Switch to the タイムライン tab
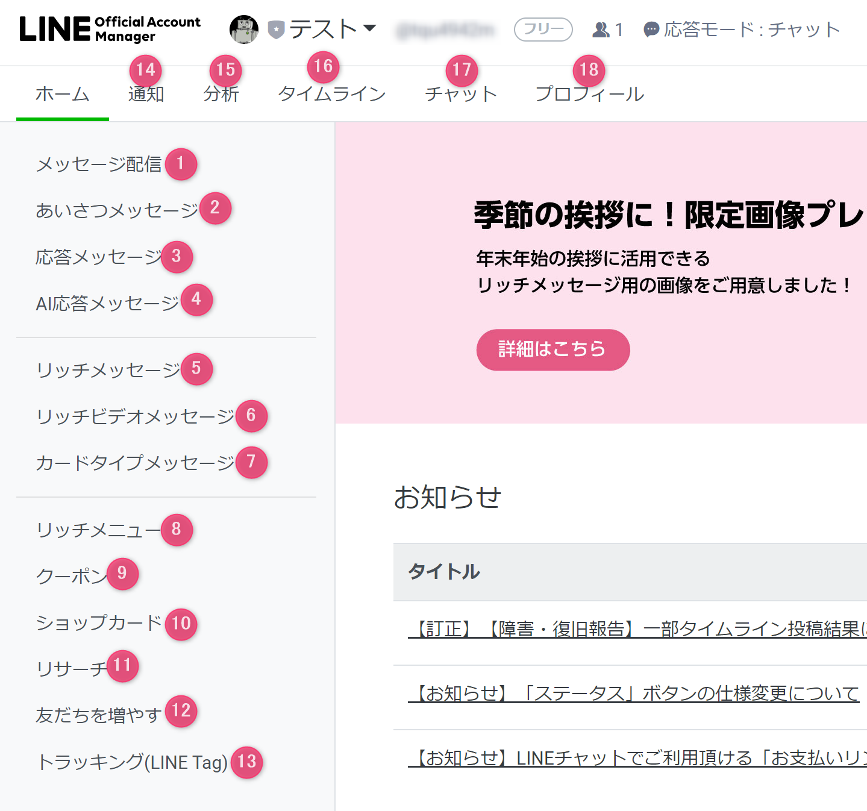 coord(332,94)
